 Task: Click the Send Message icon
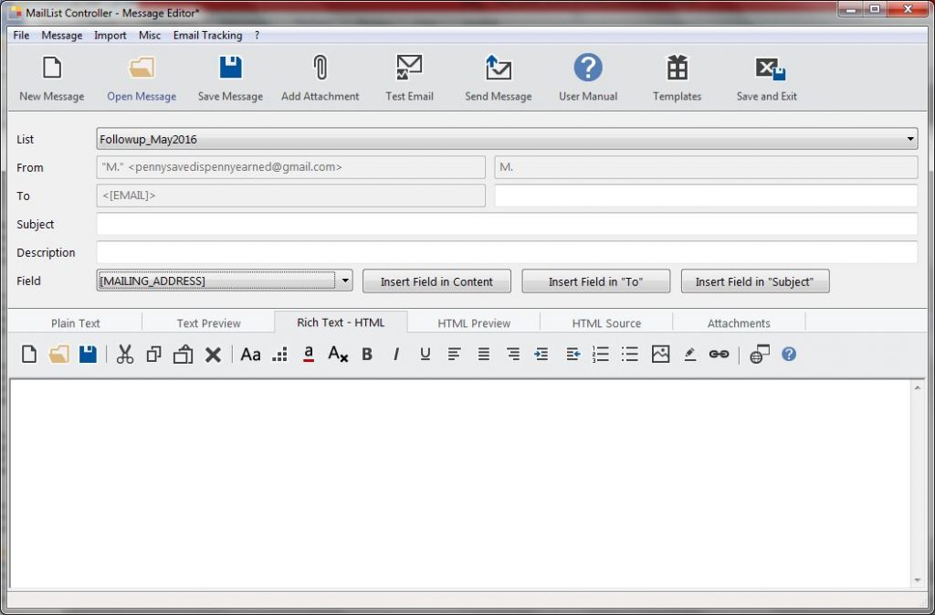497,75
